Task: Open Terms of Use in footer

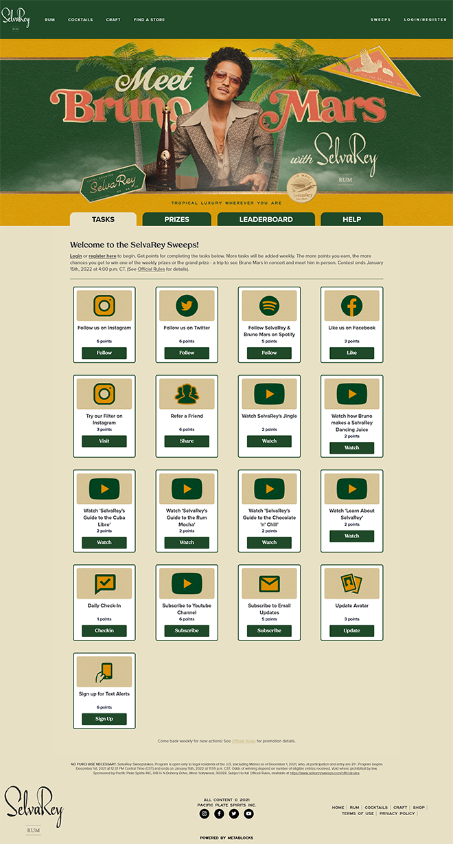Action: click(358, 813)
